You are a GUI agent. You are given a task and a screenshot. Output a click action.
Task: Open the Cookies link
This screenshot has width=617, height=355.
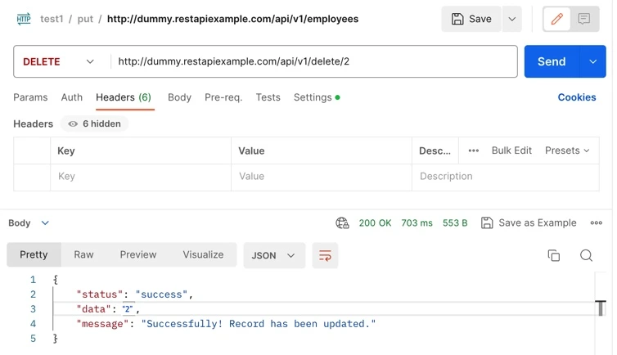coord(577,97)
